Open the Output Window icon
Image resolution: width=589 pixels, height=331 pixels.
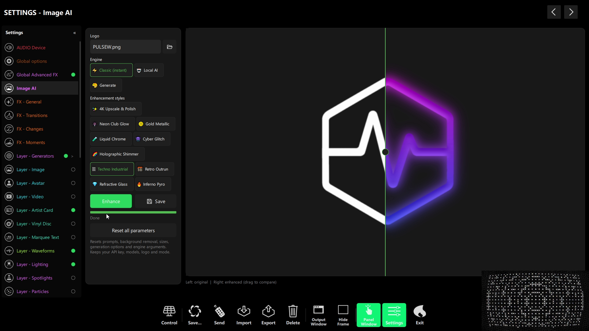[x=318, y=315]
